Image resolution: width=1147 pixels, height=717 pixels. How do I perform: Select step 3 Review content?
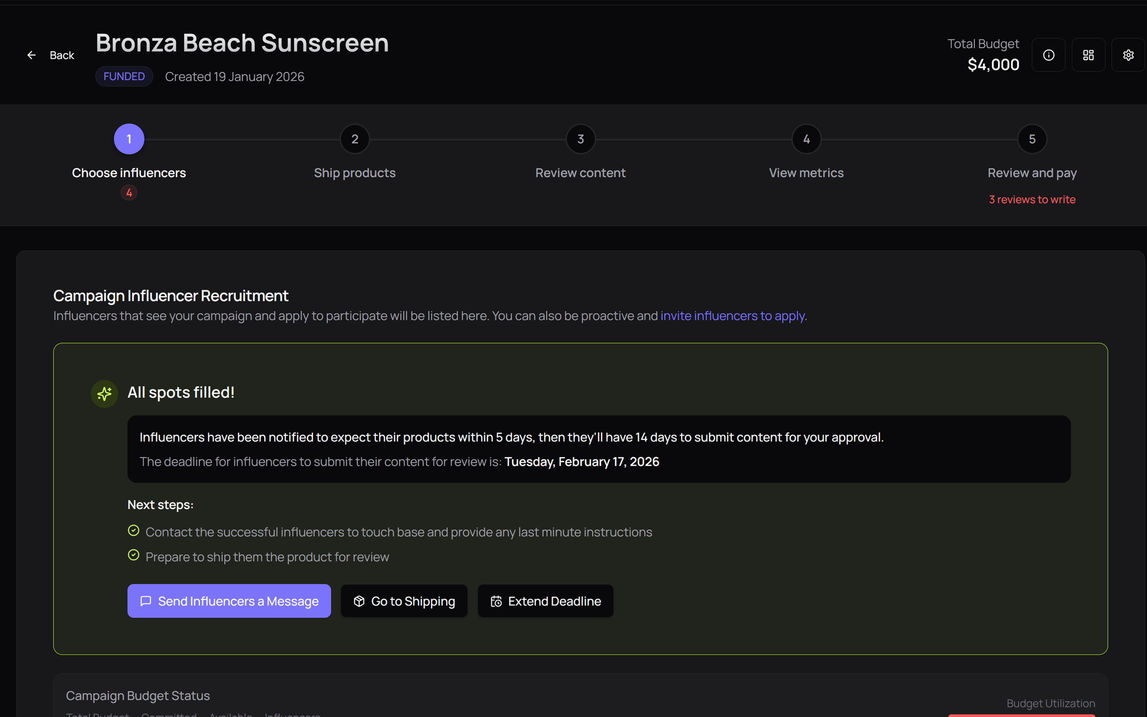click(x=580, y=139)
